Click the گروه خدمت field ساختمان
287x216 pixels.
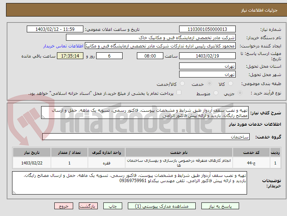tap(146, 137)
